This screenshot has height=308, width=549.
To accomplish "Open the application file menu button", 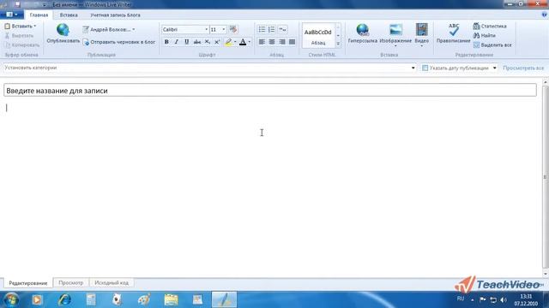I will (x=11, y=15).
